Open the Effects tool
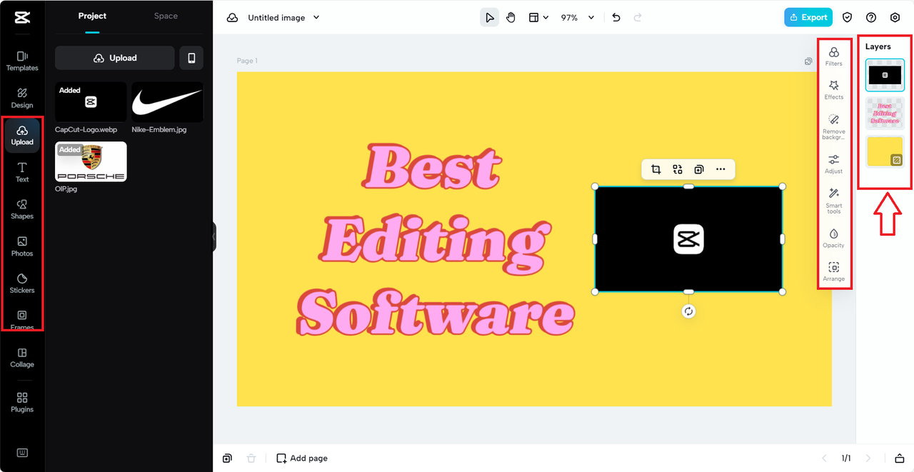This screenshot has width=914, height=472. 834,90
